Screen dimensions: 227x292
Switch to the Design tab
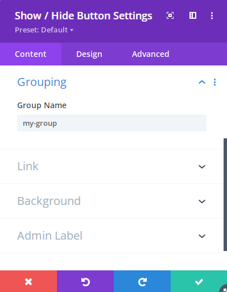pos(89,54)
